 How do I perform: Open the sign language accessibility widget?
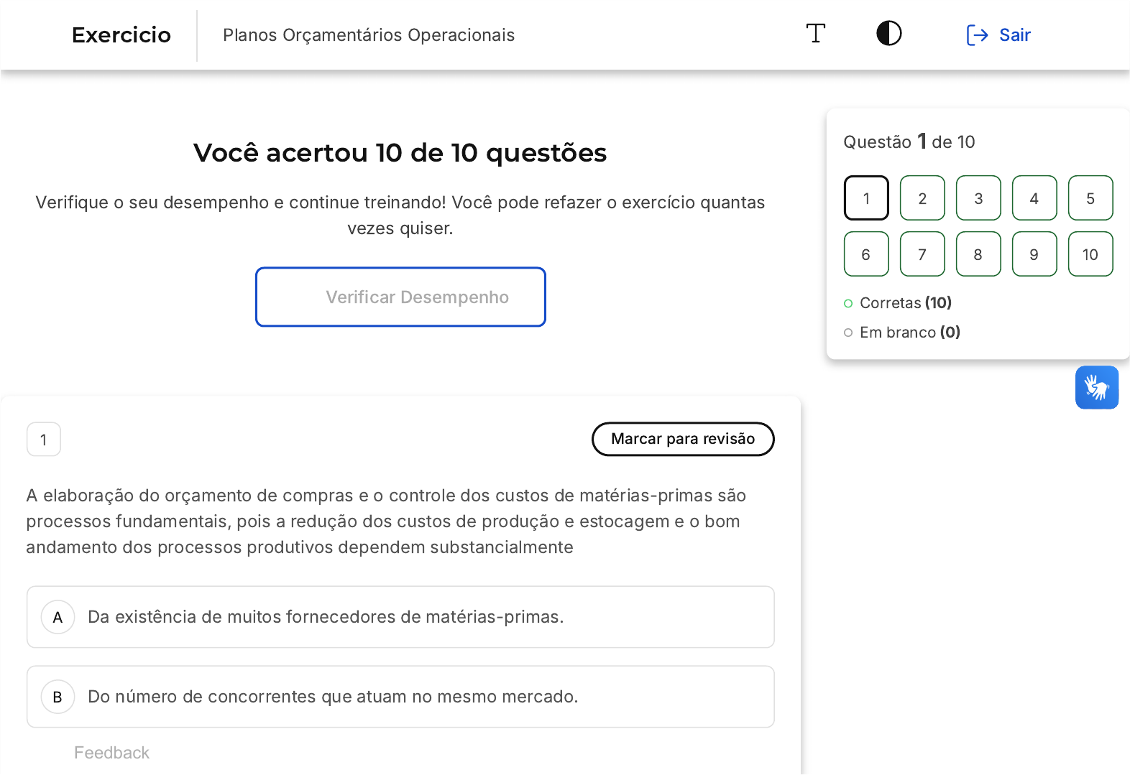(x=1096, y=388)
